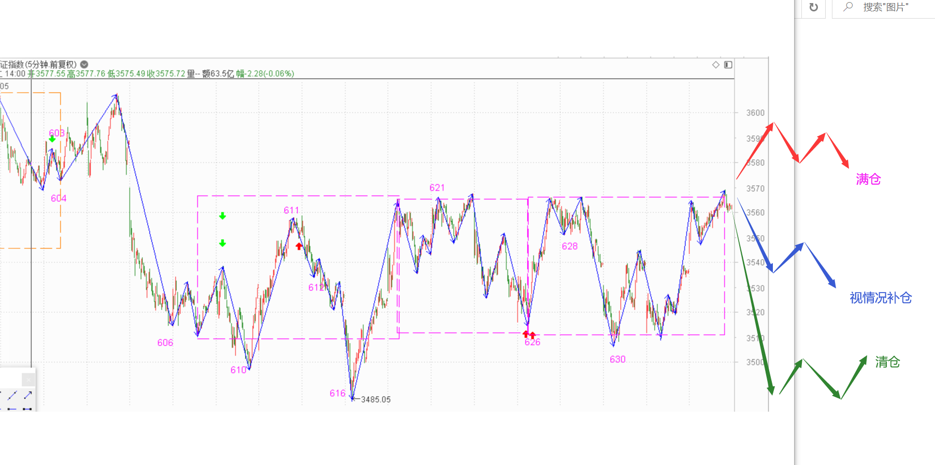Toggle the side panel layout icon
The image size is (935, 465).
[728, 65]
